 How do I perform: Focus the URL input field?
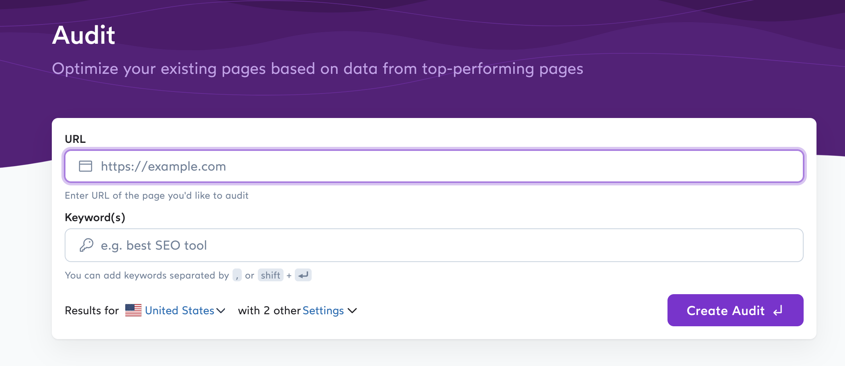click(x=442, y=166)
